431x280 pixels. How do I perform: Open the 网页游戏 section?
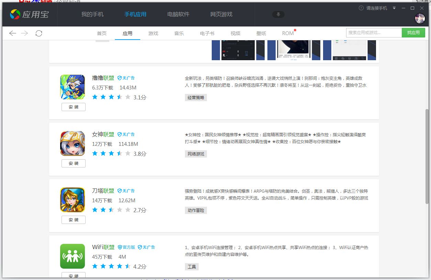point(221,14)
